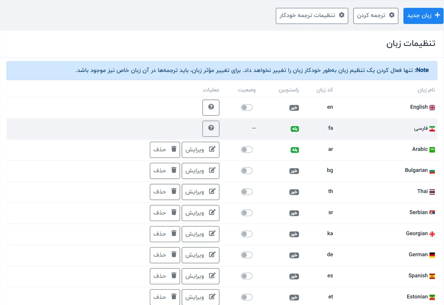Click the Spanish flag icon
This screenshot has width=444, height=305.
coord(432,276)
